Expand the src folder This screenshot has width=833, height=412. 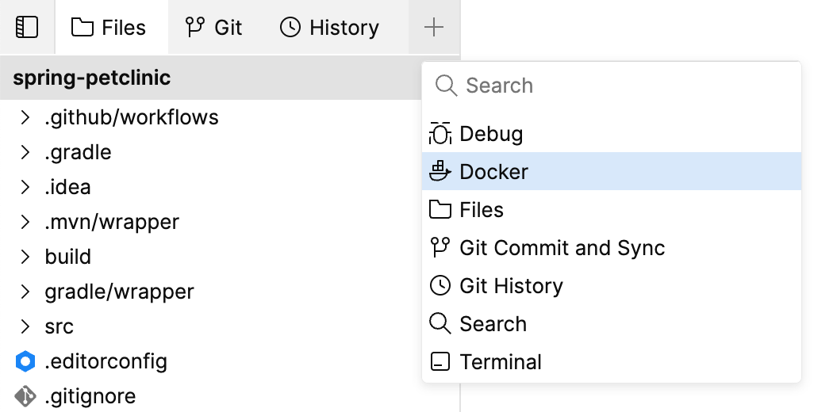(x=26, y=326)
